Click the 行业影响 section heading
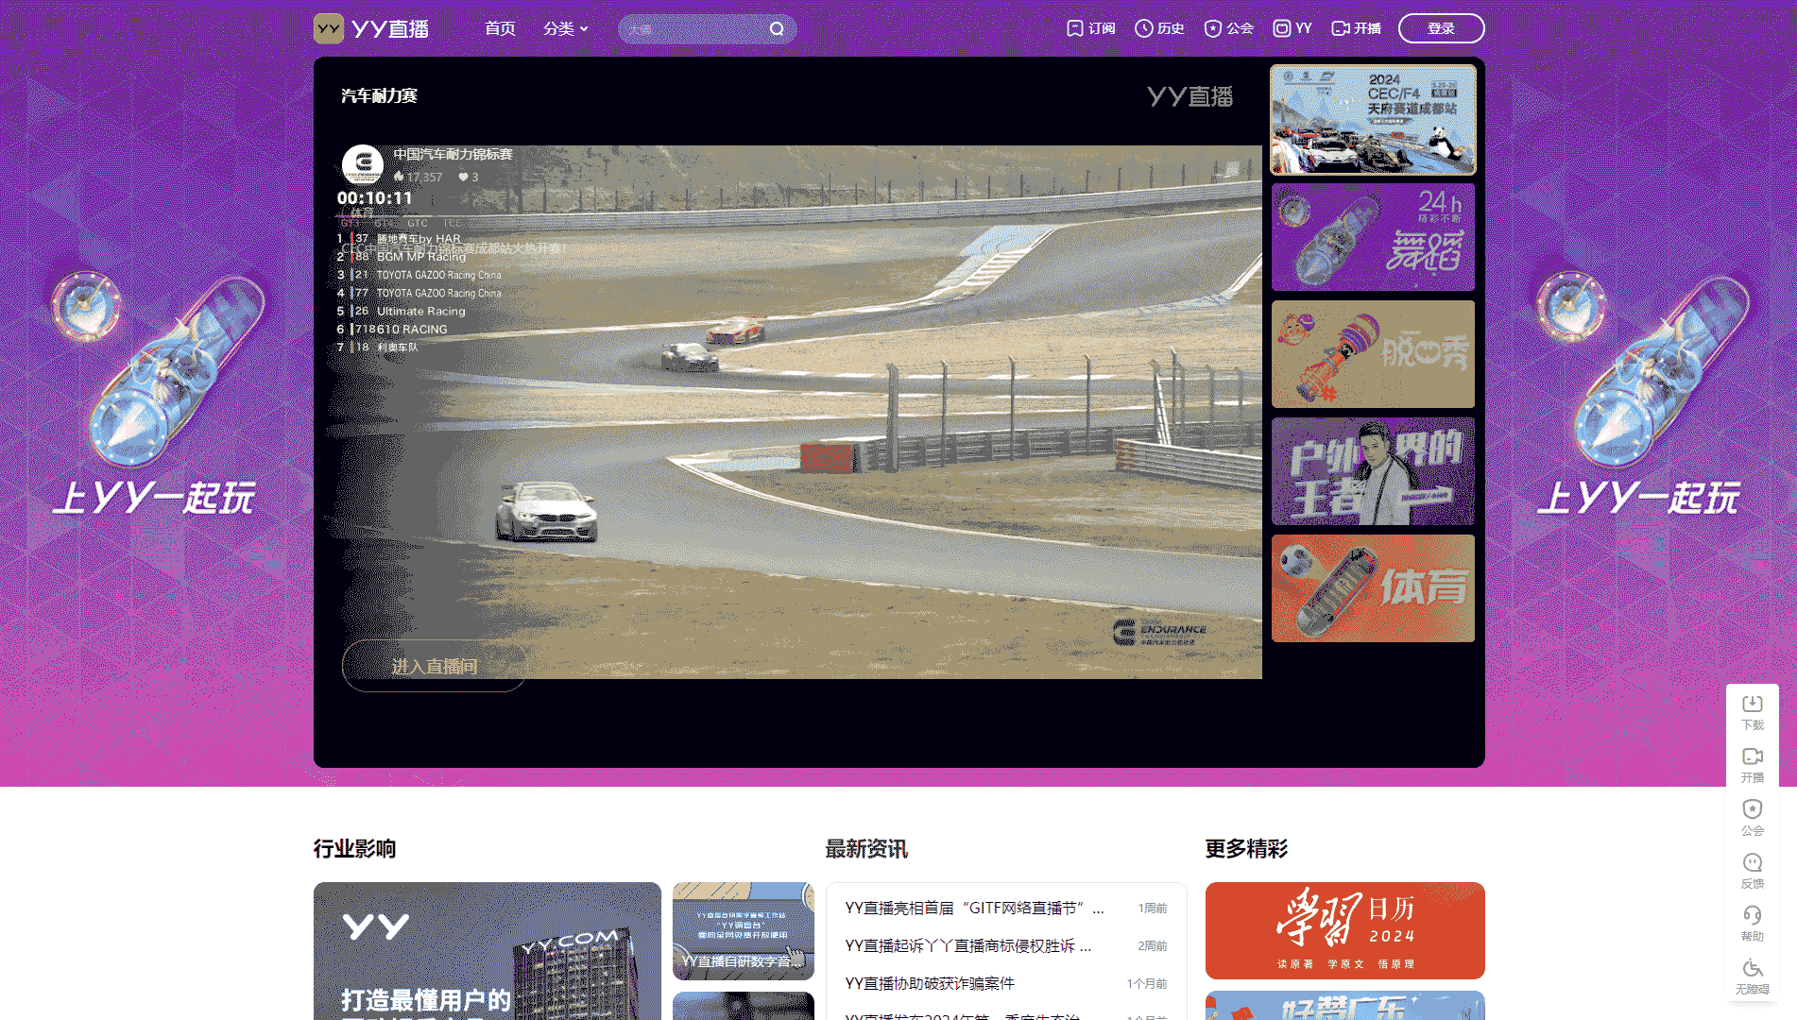This screenshot has height=1020, width=1797. tap(354, 849)
